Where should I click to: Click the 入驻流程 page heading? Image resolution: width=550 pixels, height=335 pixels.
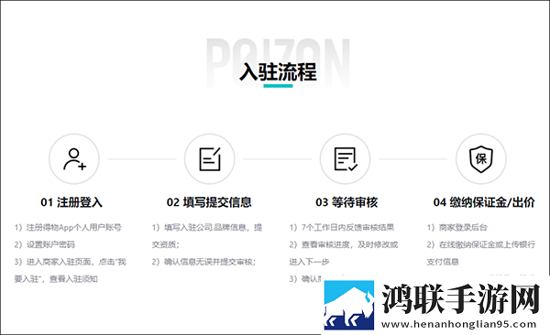[278, 71]
